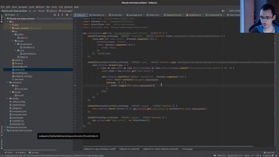Switch to the Application.tsx editor tab
Screen dimensions: 279x157
(173, 15)
